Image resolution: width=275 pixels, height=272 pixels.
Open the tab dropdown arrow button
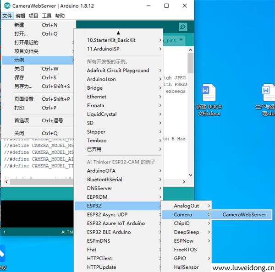pos(182,40)
